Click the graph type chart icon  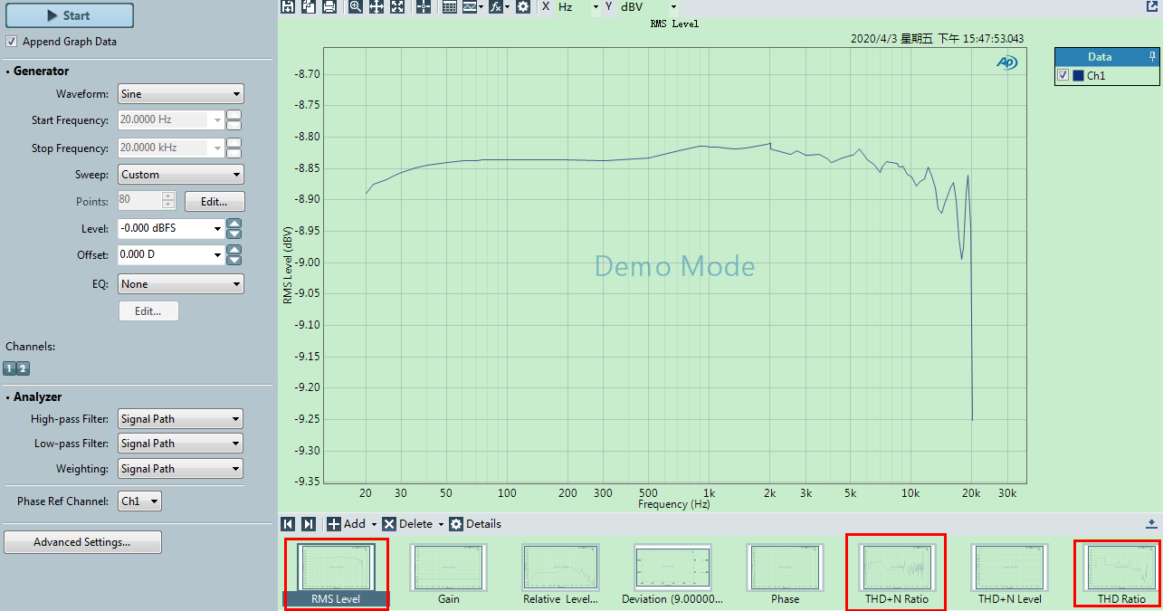(470, 6)
